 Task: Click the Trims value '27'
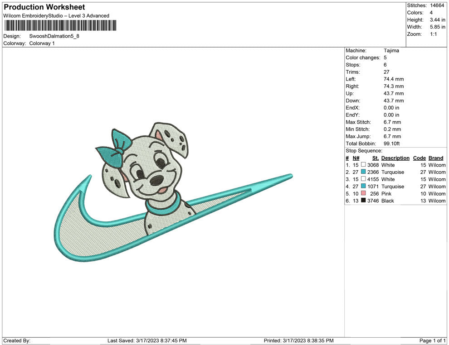(386, 72)
